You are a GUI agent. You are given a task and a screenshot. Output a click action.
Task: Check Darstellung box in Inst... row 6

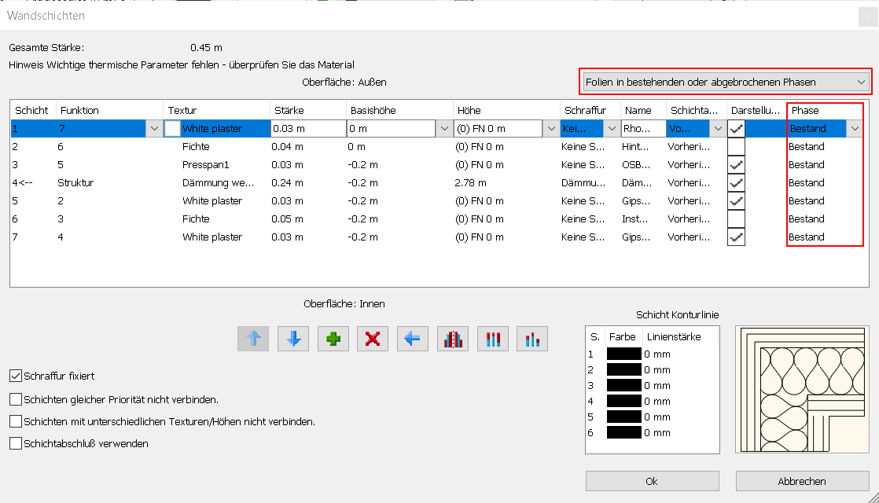tap(736, 219)
